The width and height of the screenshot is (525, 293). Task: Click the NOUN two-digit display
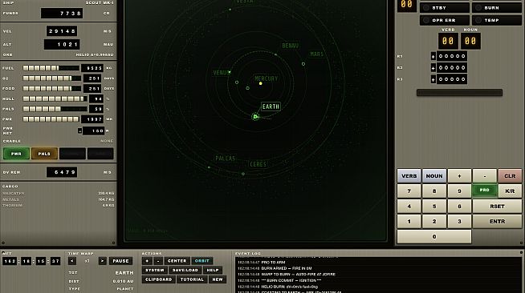click(470, 41)
